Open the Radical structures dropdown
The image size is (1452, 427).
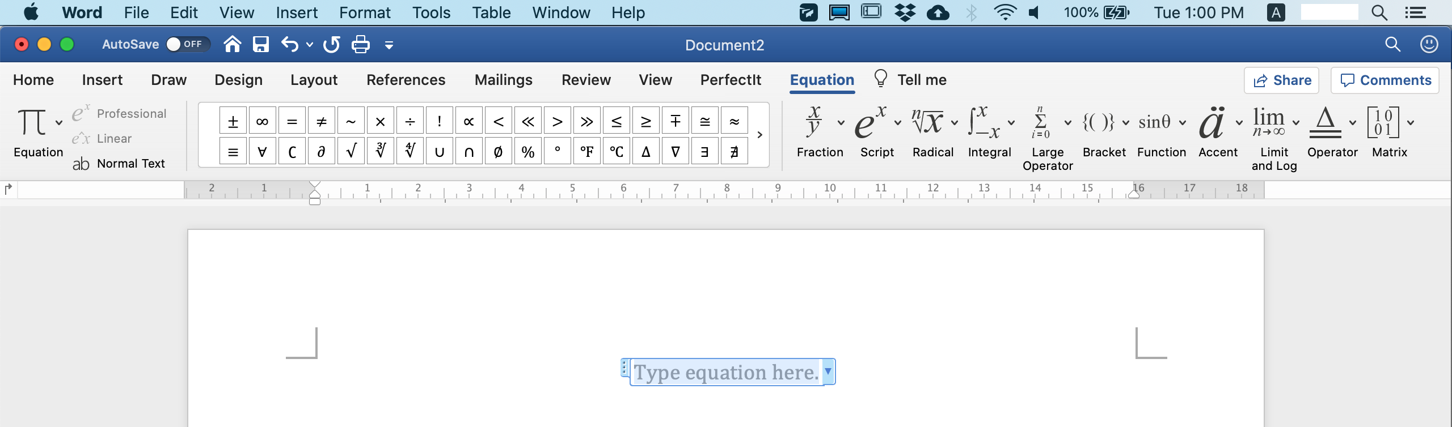[x=955, y=122]
